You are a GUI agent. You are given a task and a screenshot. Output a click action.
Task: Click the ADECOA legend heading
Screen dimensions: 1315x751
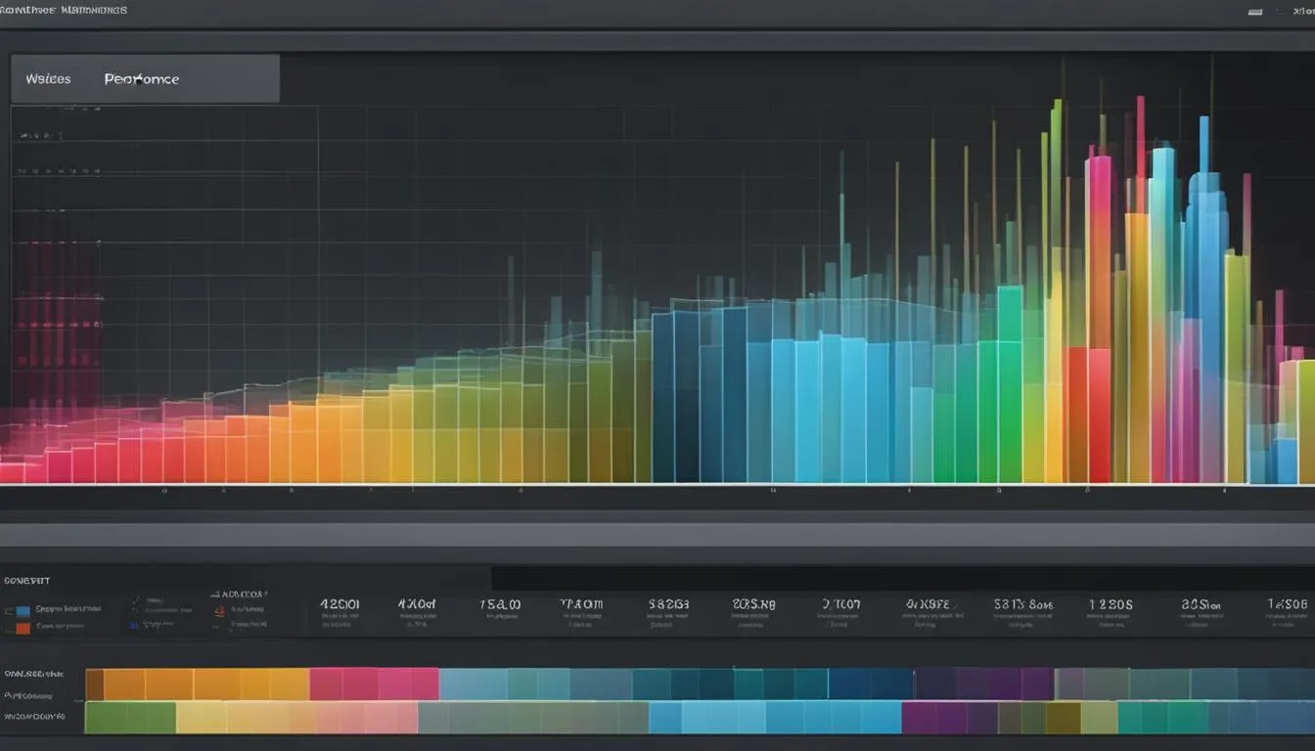click(239, 594)
